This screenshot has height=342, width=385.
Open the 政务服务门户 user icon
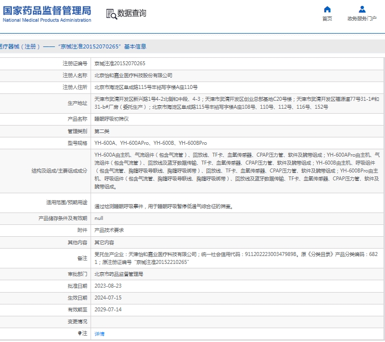(362, 9)
